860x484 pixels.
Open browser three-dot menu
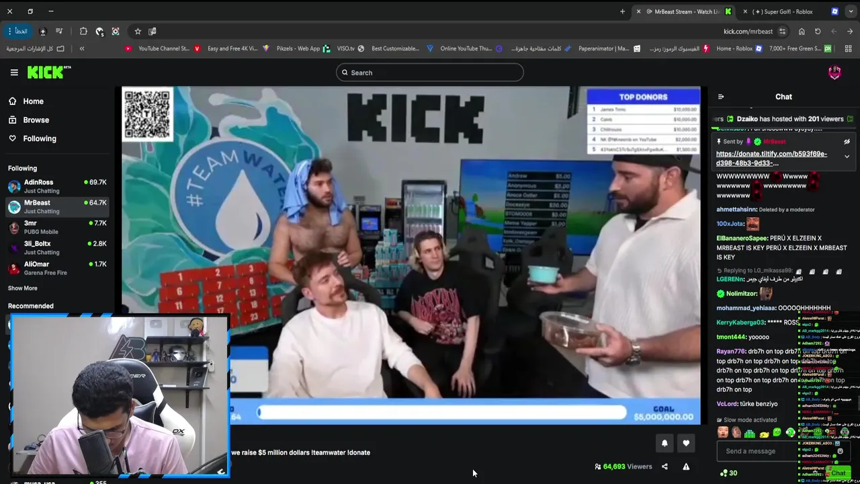9,32
